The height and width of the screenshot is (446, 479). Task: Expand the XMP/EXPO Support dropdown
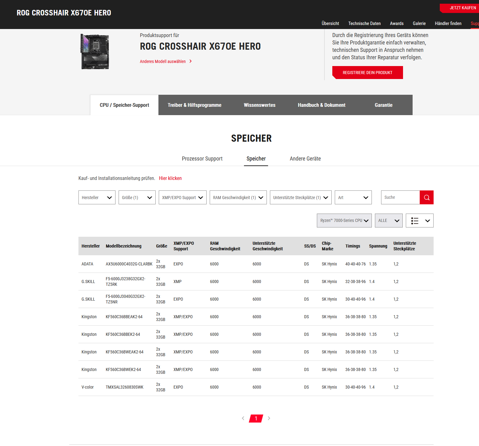tap(183, 198)
